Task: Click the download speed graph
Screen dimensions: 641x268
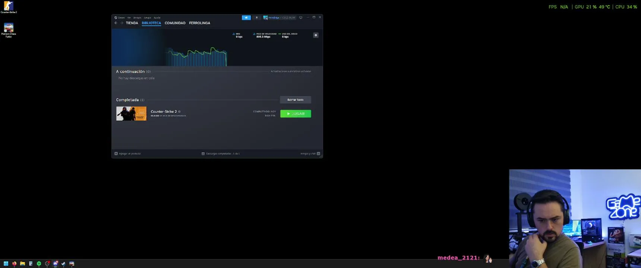Action: [x=196, y=57]
